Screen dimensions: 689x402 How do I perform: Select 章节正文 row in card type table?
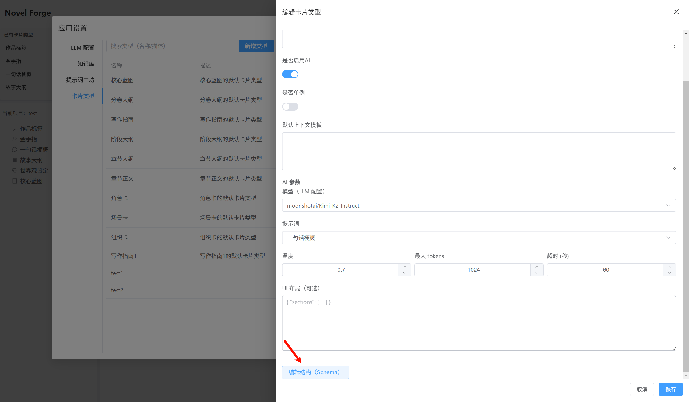191,179
